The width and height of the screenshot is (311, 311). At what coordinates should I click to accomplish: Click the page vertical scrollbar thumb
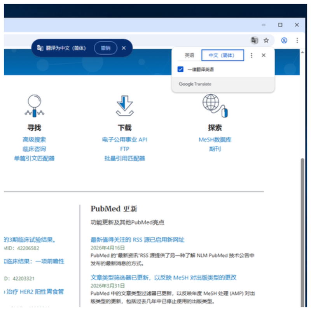302,232
